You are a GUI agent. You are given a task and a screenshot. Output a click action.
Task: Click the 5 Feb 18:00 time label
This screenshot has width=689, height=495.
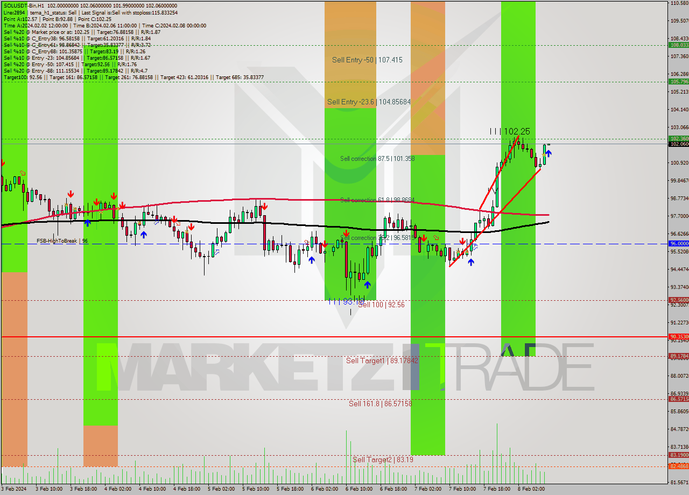[290, 489]
